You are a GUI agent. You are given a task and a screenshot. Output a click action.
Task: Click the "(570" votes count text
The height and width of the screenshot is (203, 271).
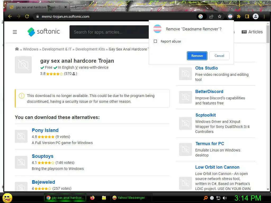click(68, 74)
